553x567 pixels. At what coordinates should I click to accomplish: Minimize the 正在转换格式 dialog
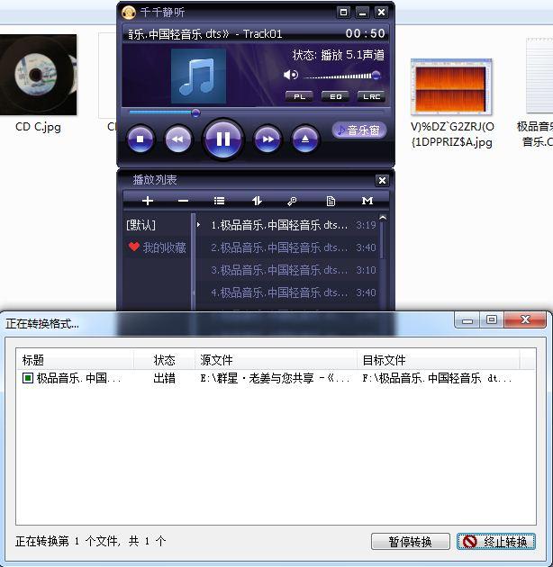(467, 320)
